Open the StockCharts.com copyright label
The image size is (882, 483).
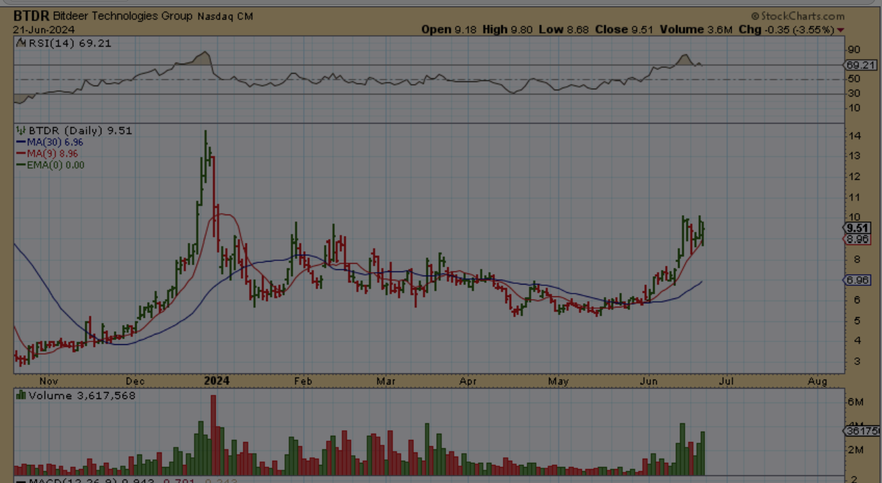[798, 15]
